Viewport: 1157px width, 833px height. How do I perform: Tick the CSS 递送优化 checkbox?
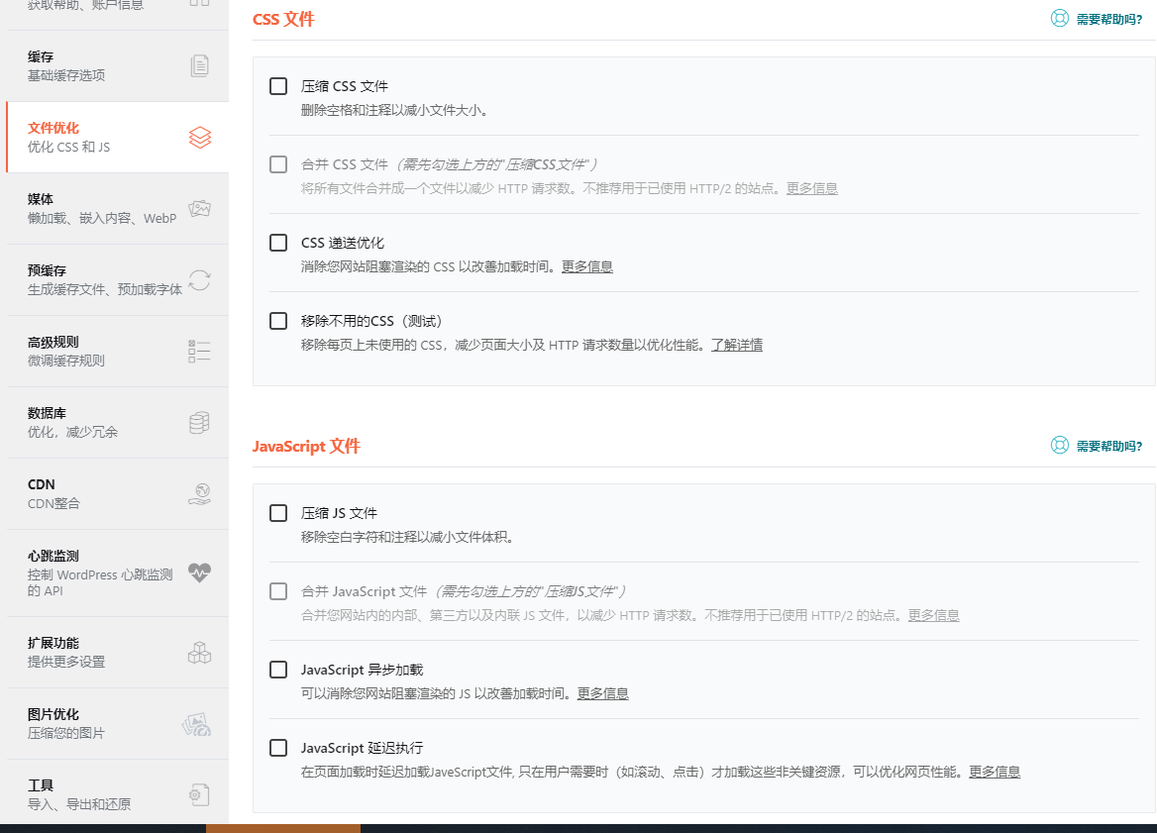(278, 243)
